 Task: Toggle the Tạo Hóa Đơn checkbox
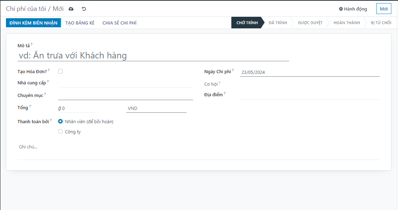(x=61, y=71)
